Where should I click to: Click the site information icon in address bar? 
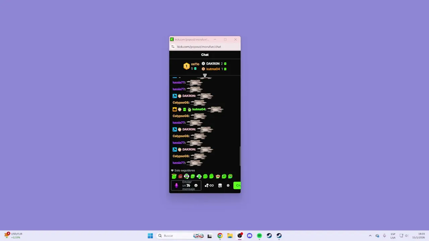tap(173, 47)
